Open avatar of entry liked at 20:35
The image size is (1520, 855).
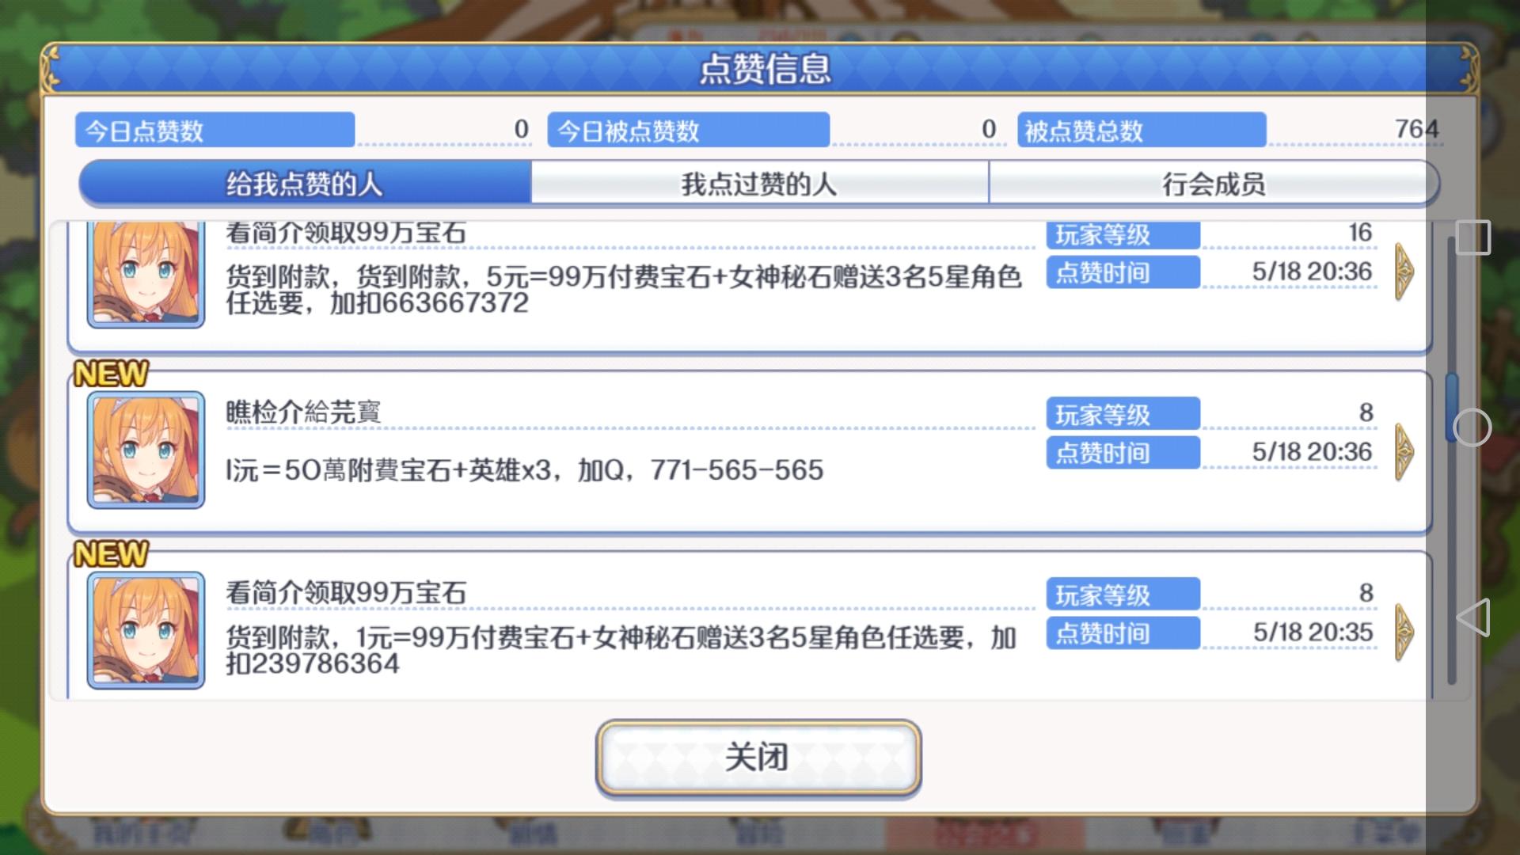146,630
